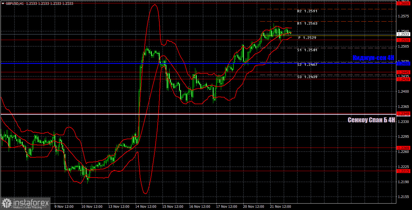This screenshot has height=210, width=412.
Task: Select the GBPUSD,H1 chart title text
Action: click(x=15, y=3)
